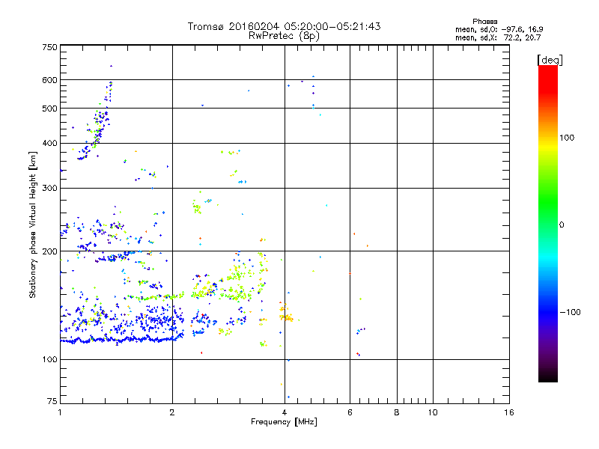Click the y-axis tick label '400'

click(49, 143)
